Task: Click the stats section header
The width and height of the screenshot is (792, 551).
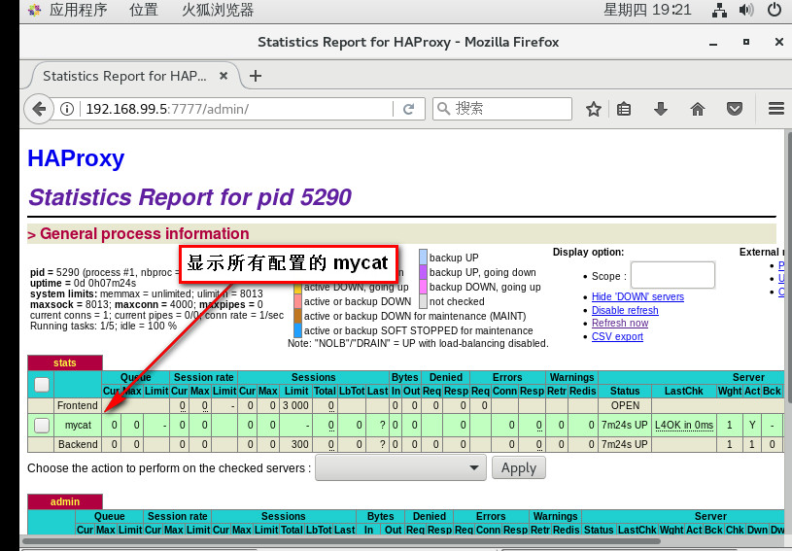Action: click(65, 362)
